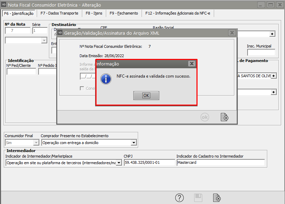Image resolution: width=285 pixels, height=204 pixels.
Task: Close the Nota Fiscal Consumidor Eletrônica window
Action: [x=280, y=5]
